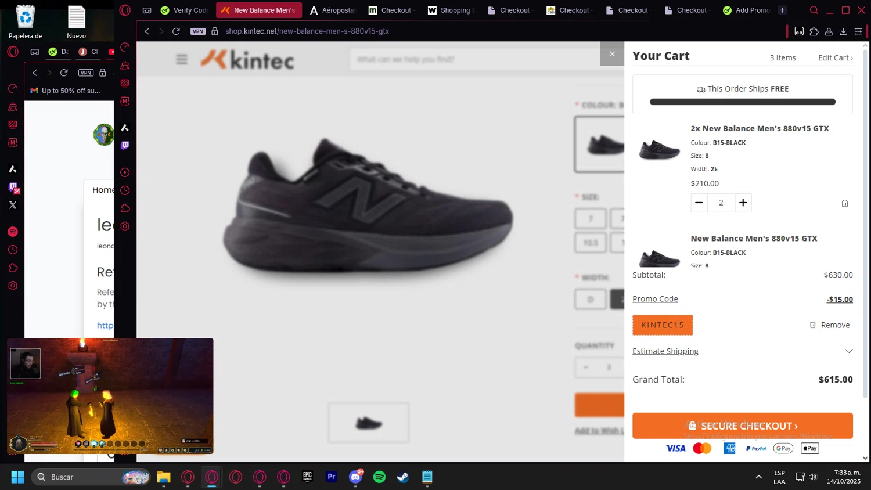The width and height of the screenshot is (871, 490).
Task: Click the game video overlay thumbnail
Action: pos(110,396)
